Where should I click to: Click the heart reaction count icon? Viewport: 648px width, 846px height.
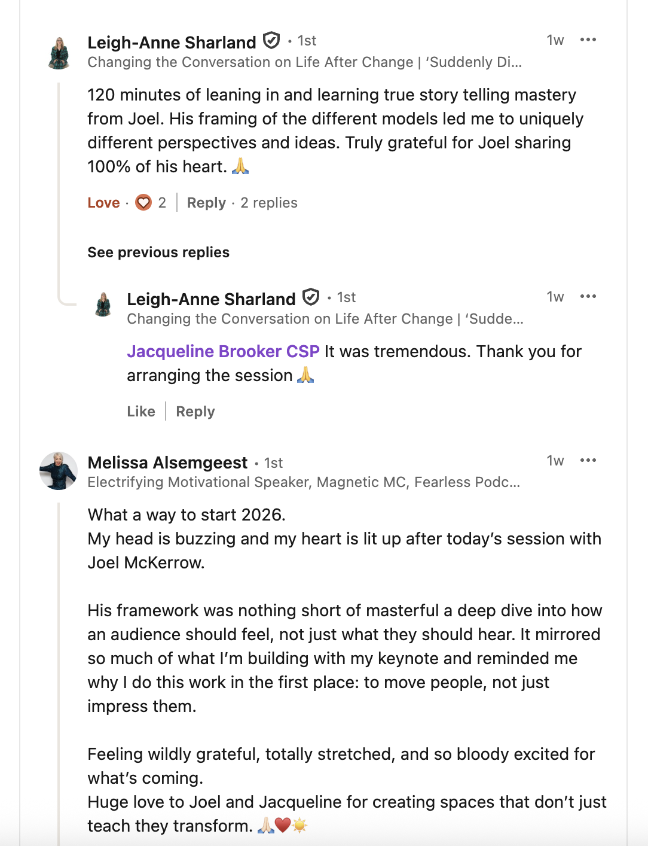click(143, 203)
